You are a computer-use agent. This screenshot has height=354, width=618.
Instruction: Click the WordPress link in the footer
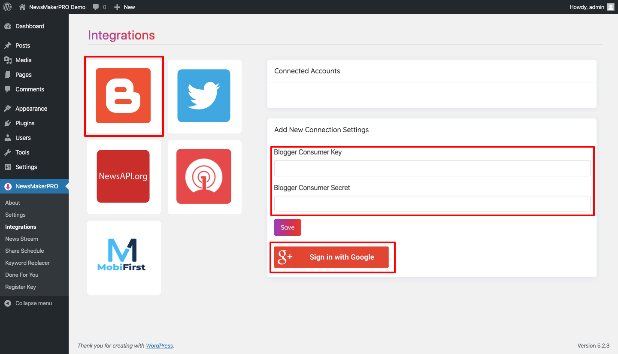pos(159,345)
